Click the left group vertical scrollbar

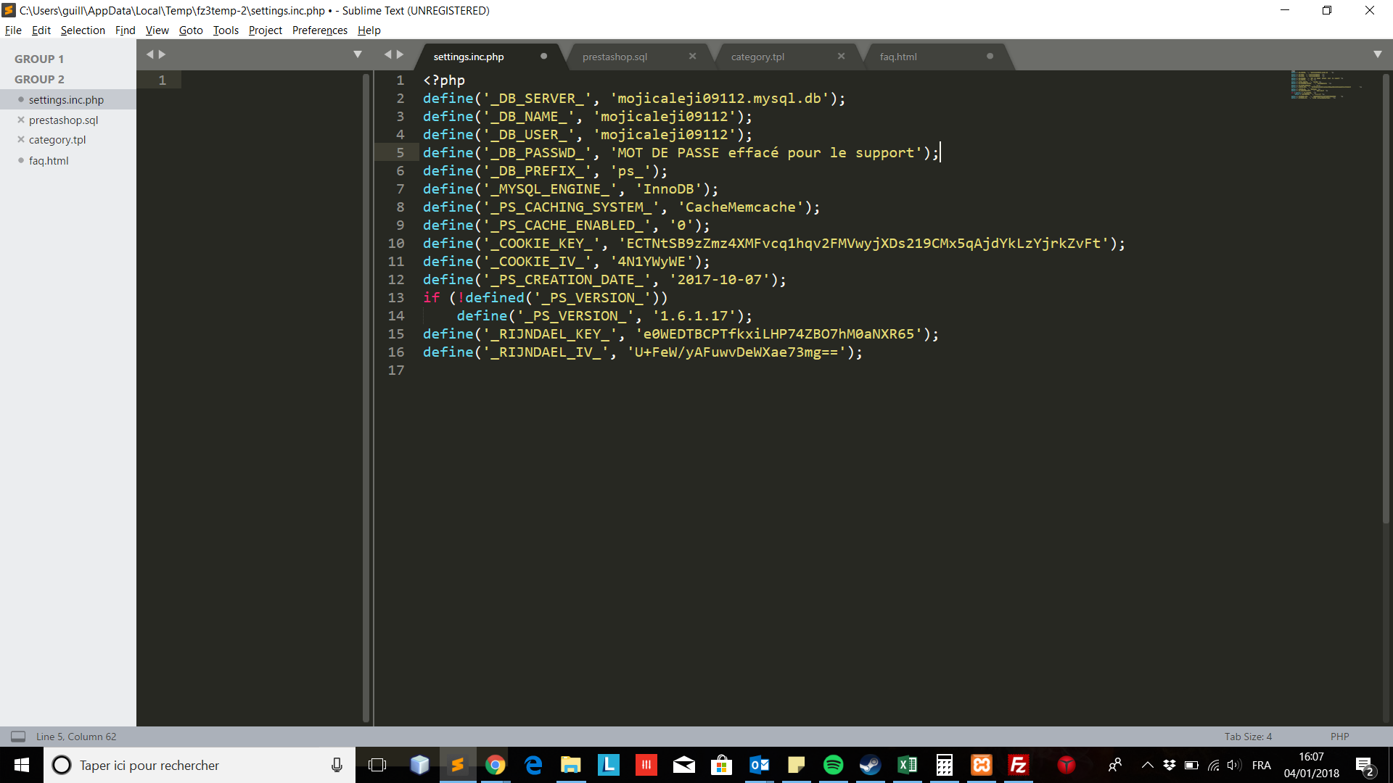pyautogui.click(x=366, y=397)
